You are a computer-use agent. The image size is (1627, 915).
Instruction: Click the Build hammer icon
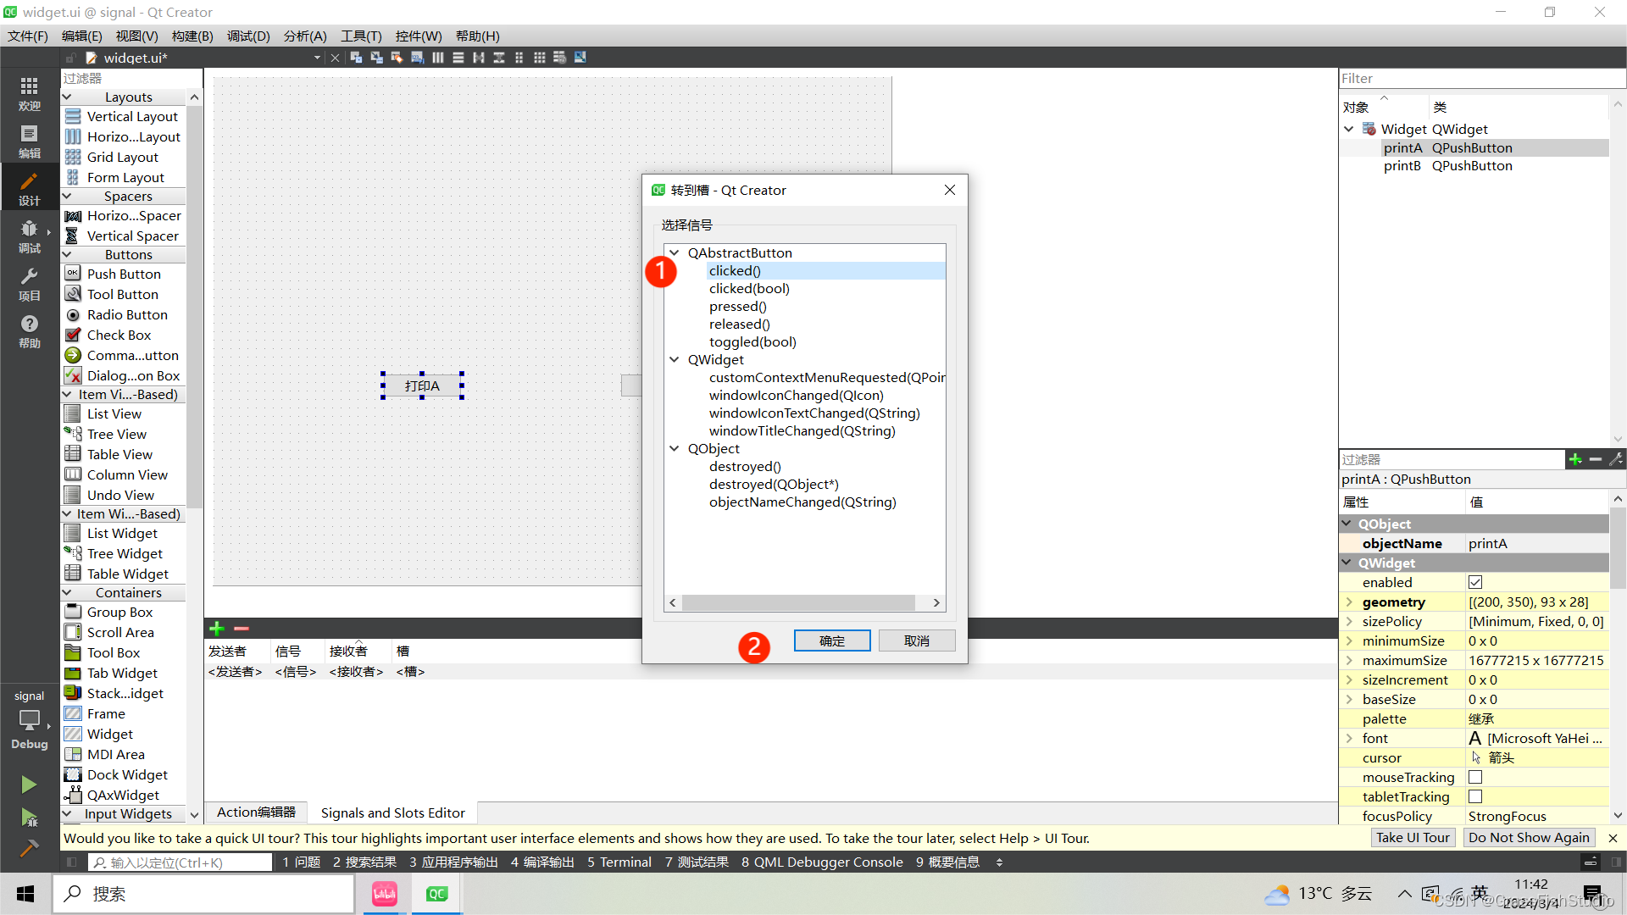[29, 848]
